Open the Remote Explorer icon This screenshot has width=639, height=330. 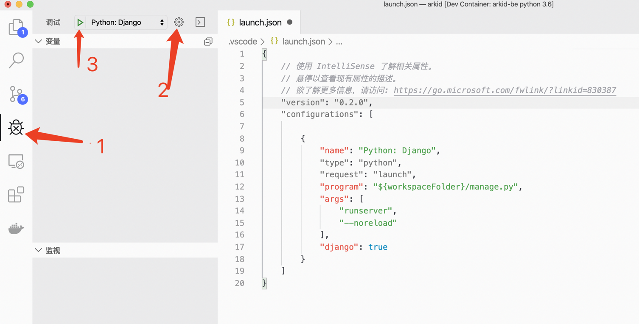16,161
